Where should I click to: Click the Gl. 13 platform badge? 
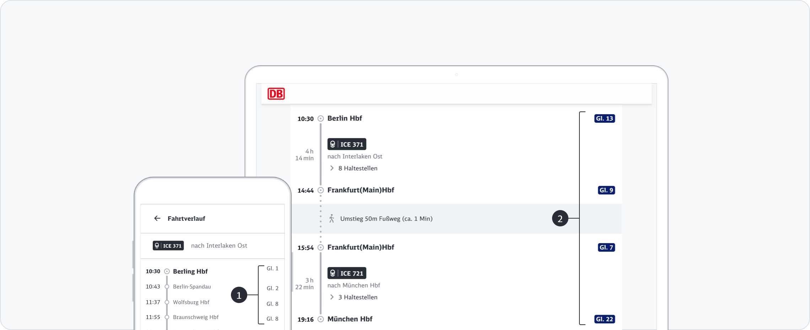pyautogui.click(x=604, y=119)
